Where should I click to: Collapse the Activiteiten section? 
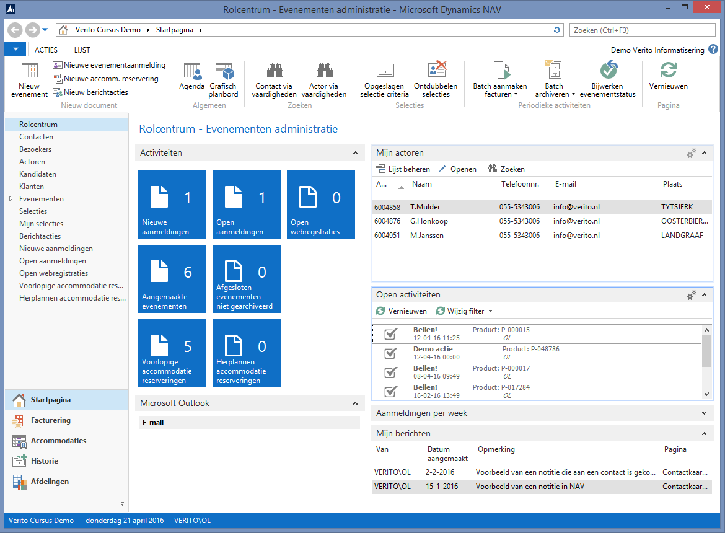(x=355, y=153)
